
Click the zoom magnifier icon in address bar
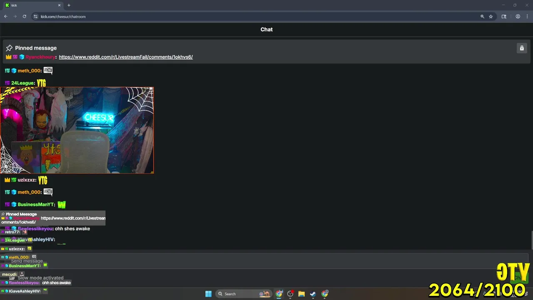click(x=482, y=17)
